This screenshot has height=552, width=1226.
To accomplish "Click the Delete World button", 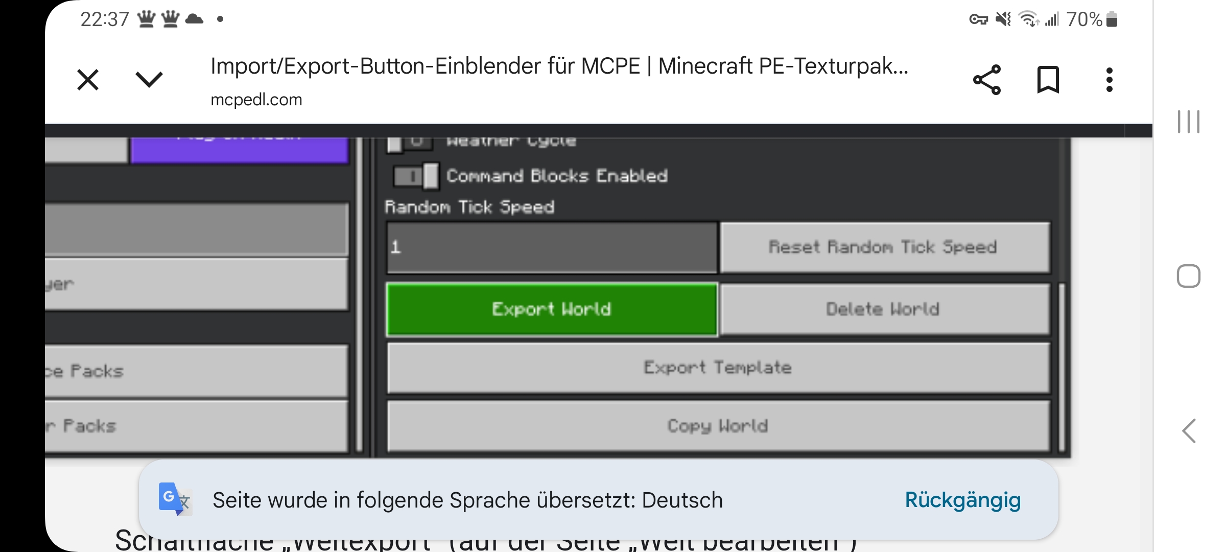I will click(x=884, y=309).
